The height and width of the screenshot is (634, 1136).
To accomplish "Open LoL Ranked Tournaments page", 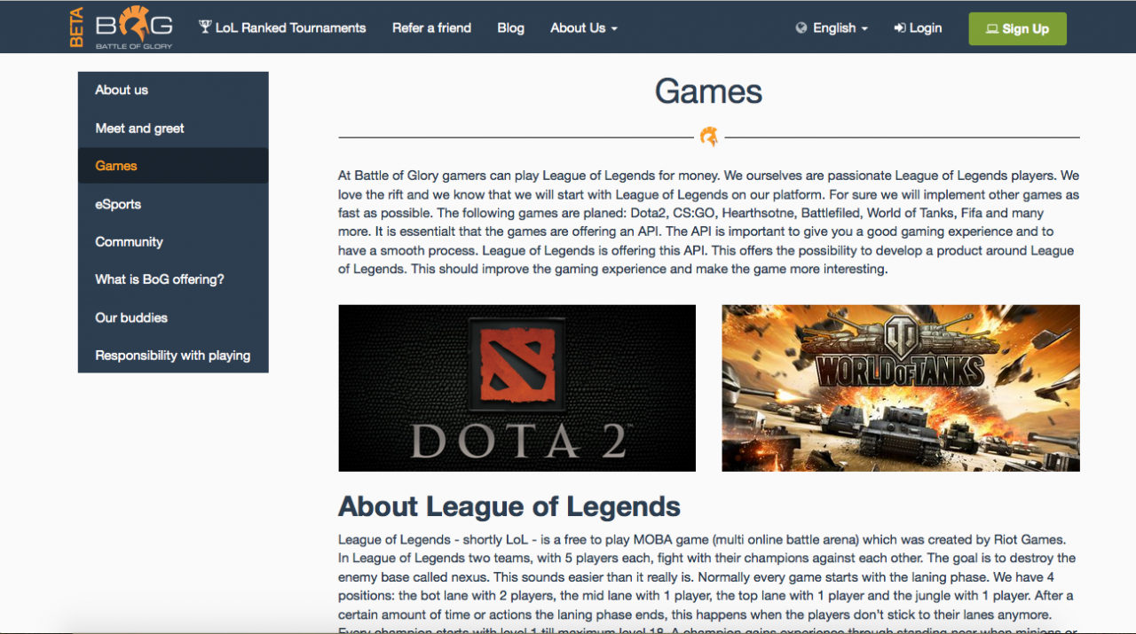I will [282, 27].
